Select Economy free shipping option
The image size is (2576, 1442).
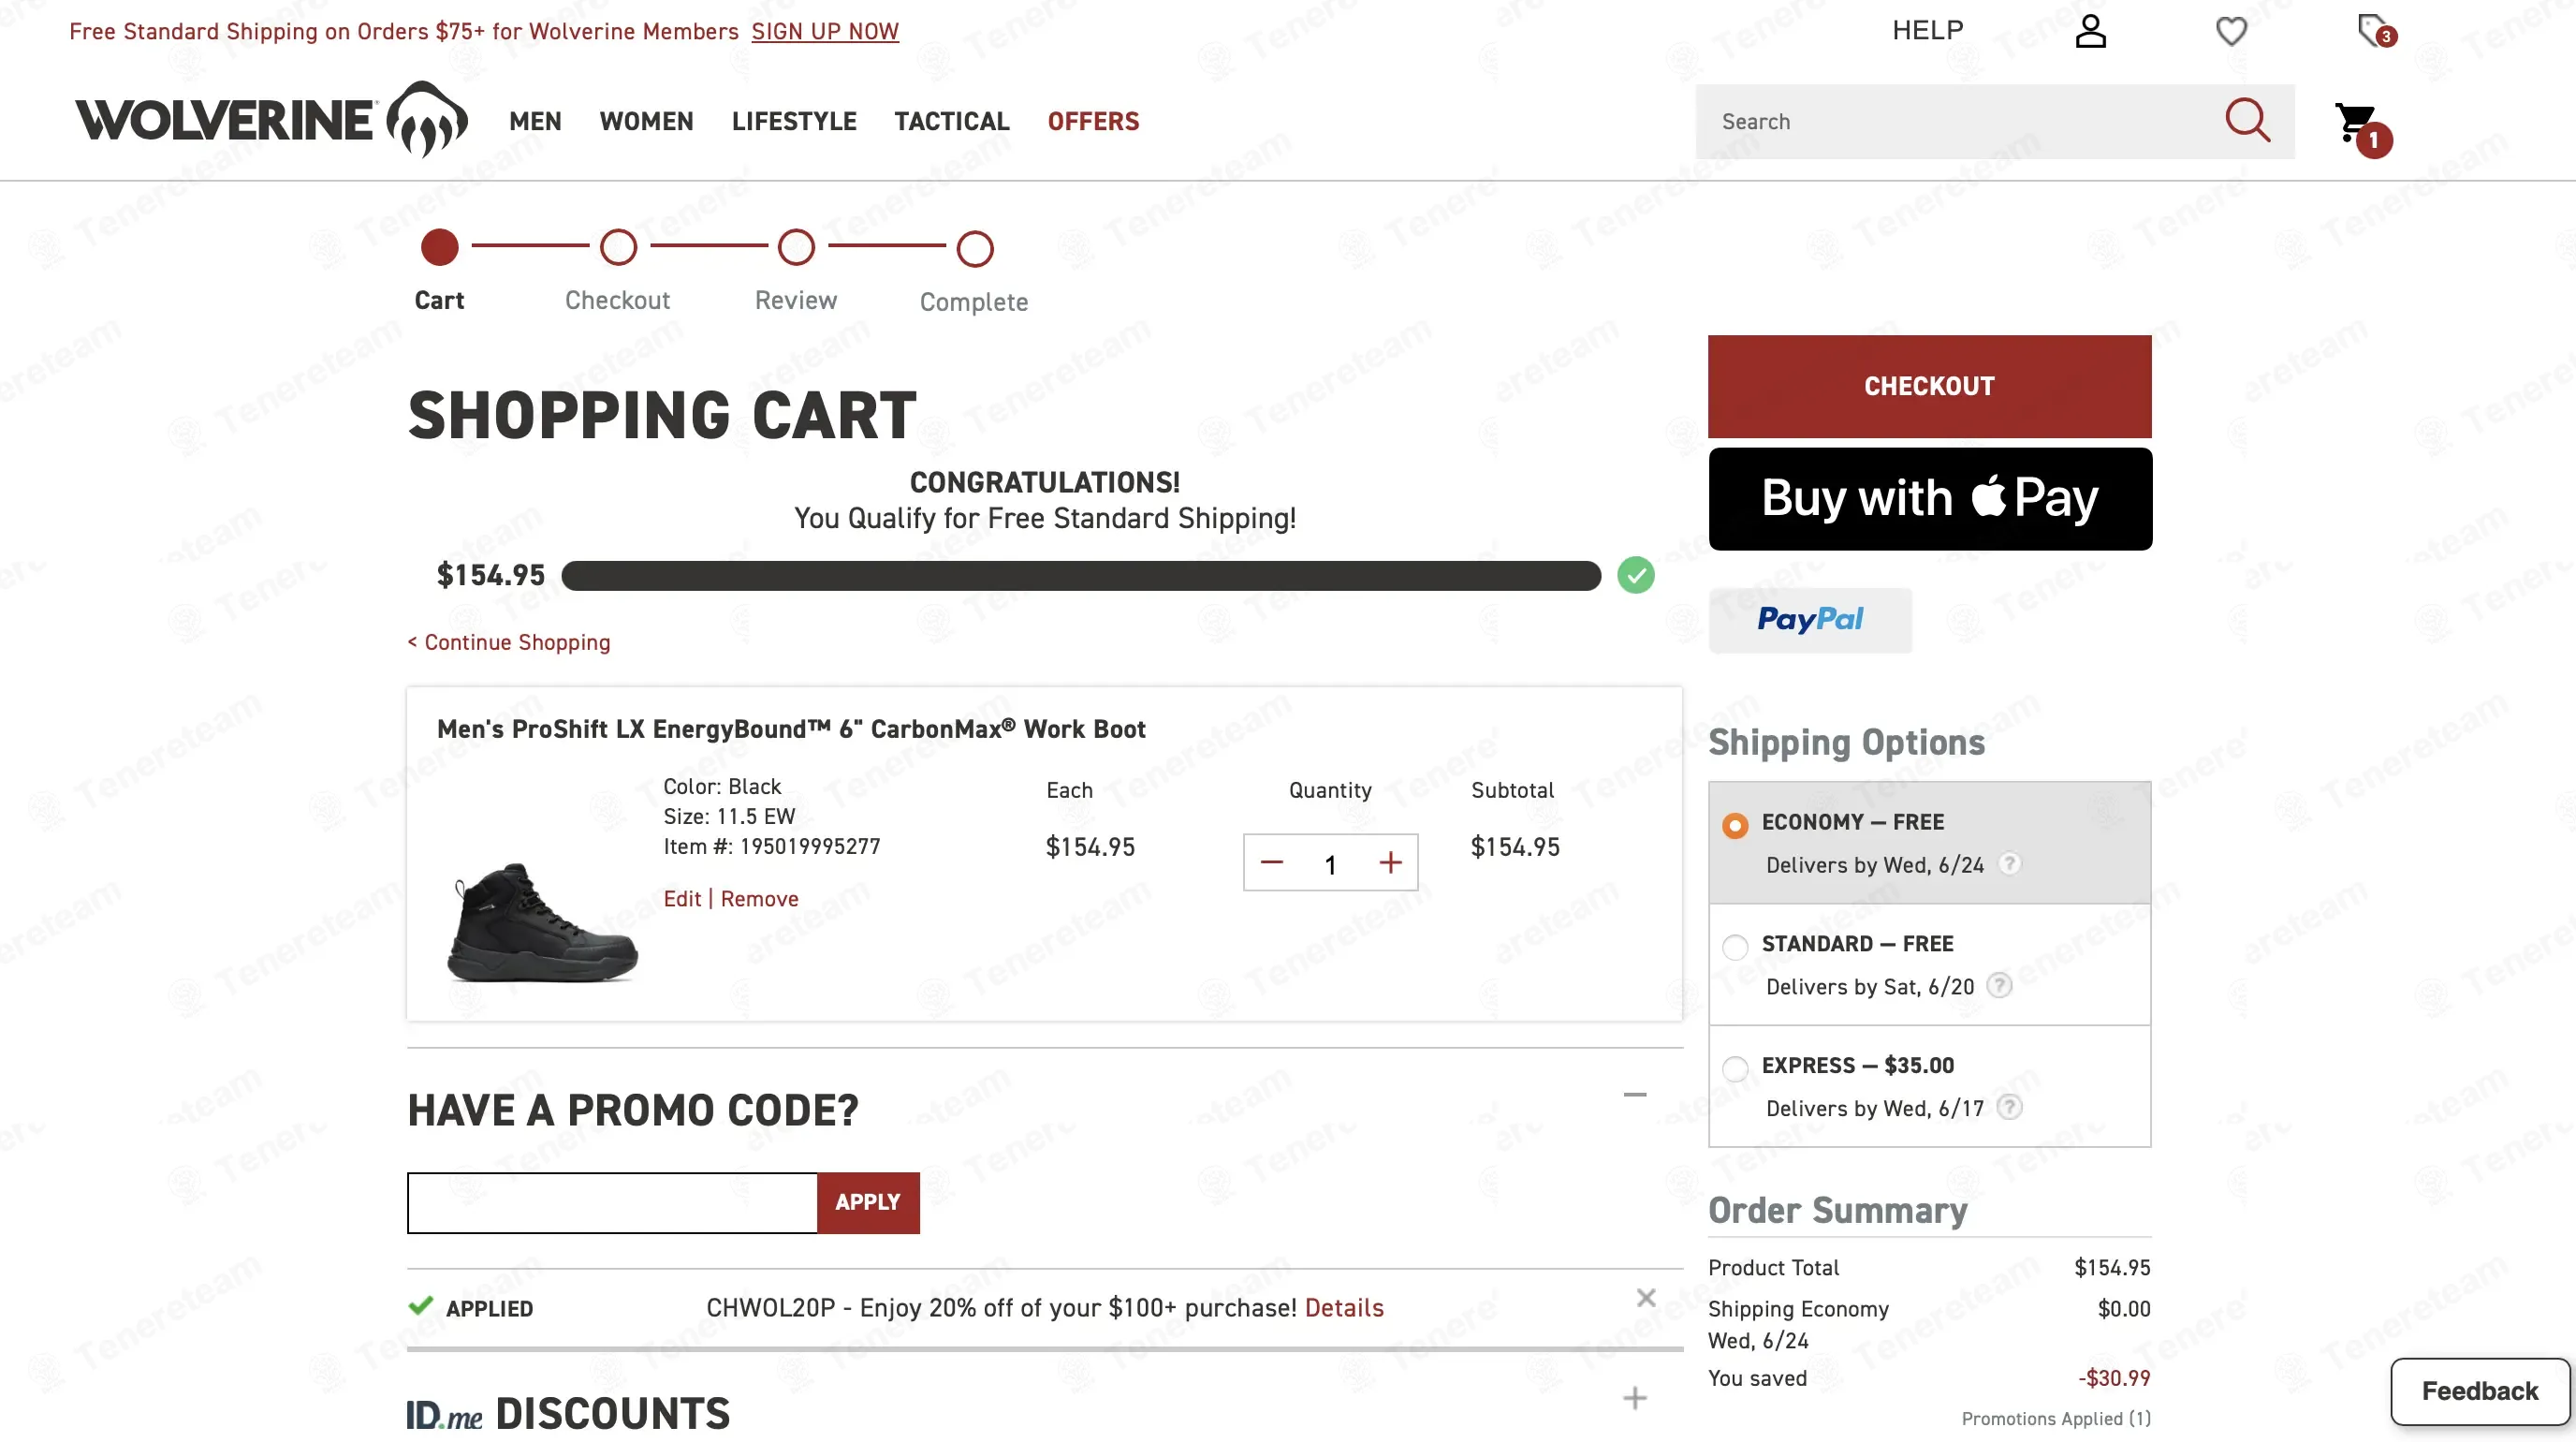(1735, 825)
